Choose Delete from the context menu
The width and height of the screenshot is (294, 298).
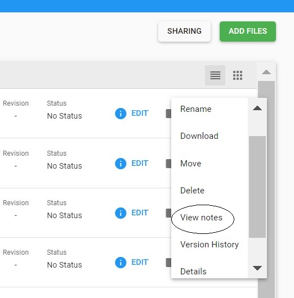click(x=192, y=191)
